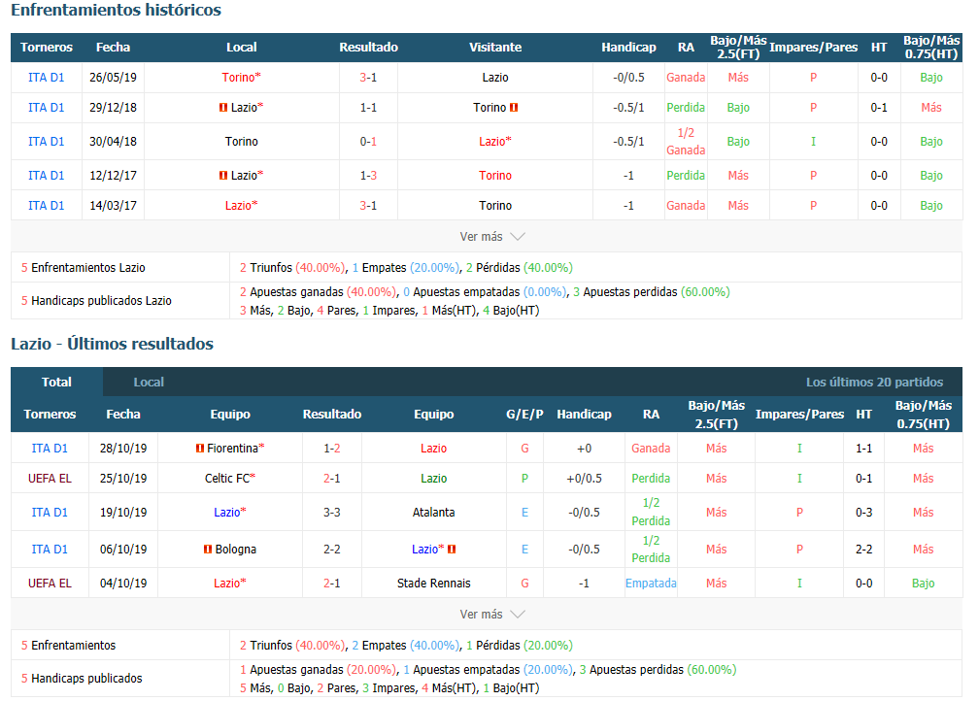Click the 0-1 result for 30/04/18

[x=368, y=142]
